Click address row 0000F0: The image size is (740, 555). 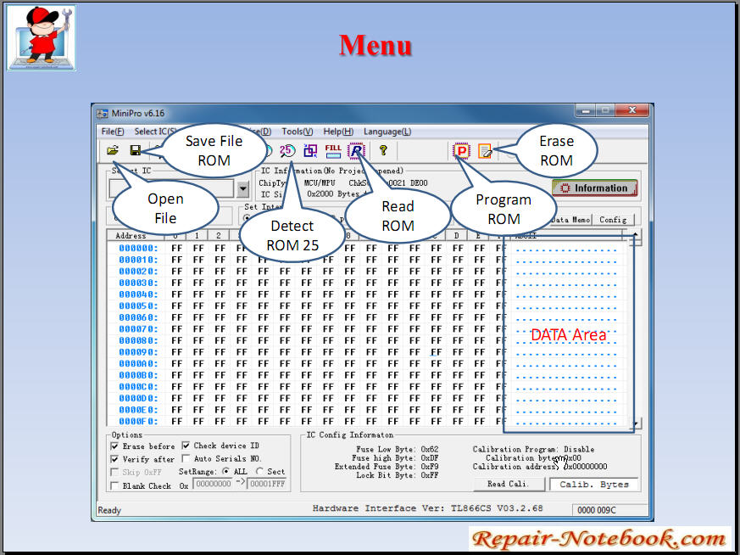[138, 421]
